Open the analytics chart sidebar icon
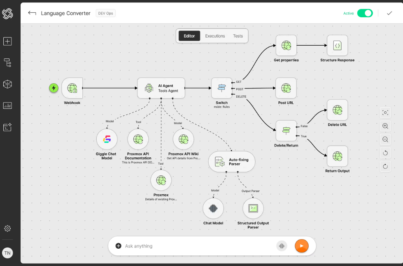 coord(7,105)
